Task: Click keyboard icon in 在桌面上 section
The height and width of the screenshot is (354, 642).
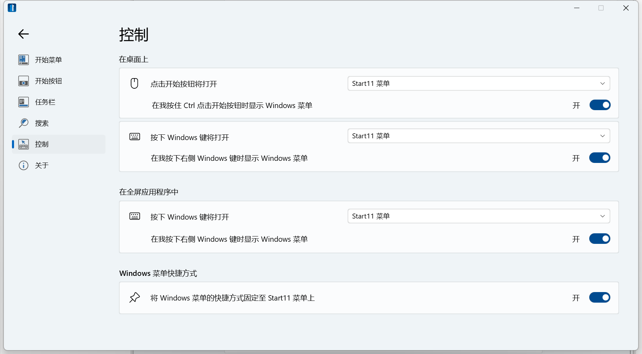Action: tap(135, 137)
